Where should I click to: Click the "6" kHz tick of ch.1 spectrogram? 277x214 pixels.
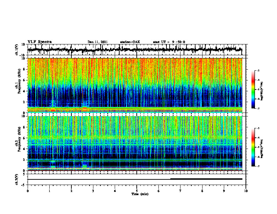25,80
